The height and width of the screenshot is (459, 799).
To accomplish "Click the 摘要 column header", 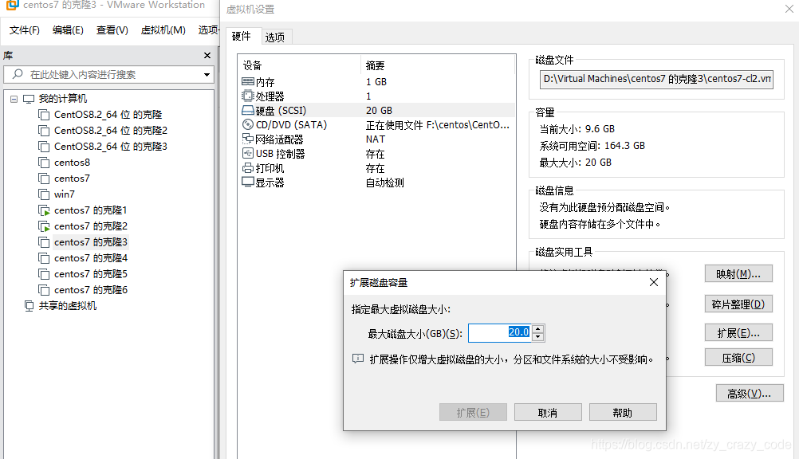I will [x=375, y=65].
